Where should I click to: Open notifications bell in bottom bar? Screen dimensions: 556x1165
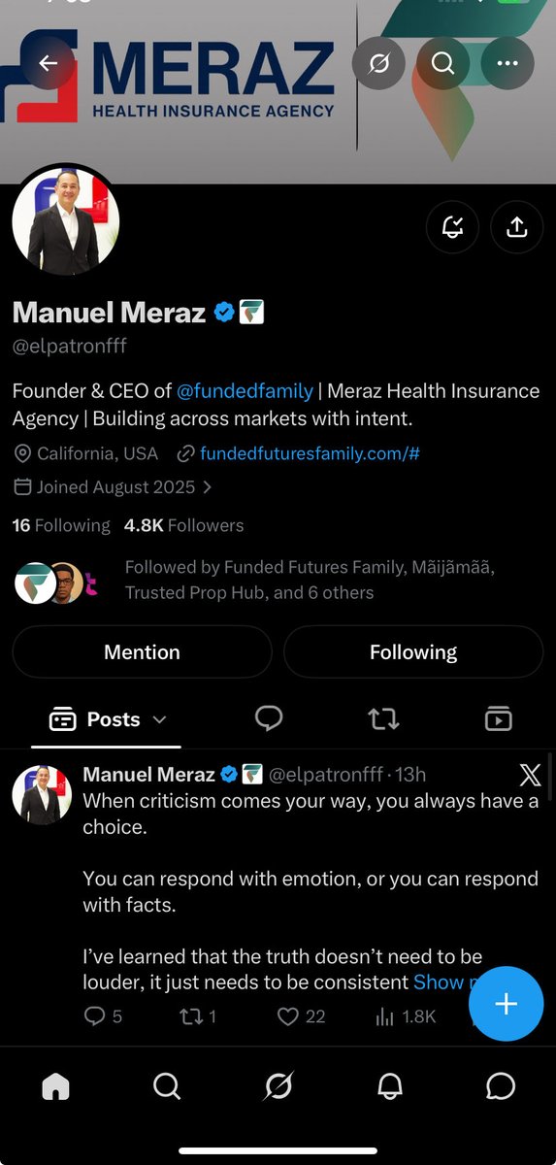(x=389, y=1086)
